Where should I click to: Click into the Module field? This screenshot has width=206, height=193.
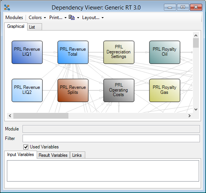[111, 129]
